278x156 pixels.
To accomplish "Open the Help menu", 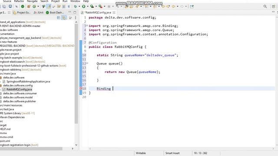I will click(86, 1).
